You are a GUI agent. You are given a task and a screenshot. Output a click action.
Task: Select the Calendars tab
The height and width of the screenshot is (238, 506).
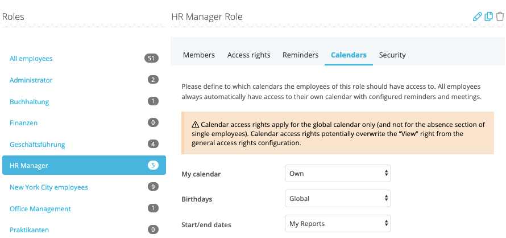349,55
